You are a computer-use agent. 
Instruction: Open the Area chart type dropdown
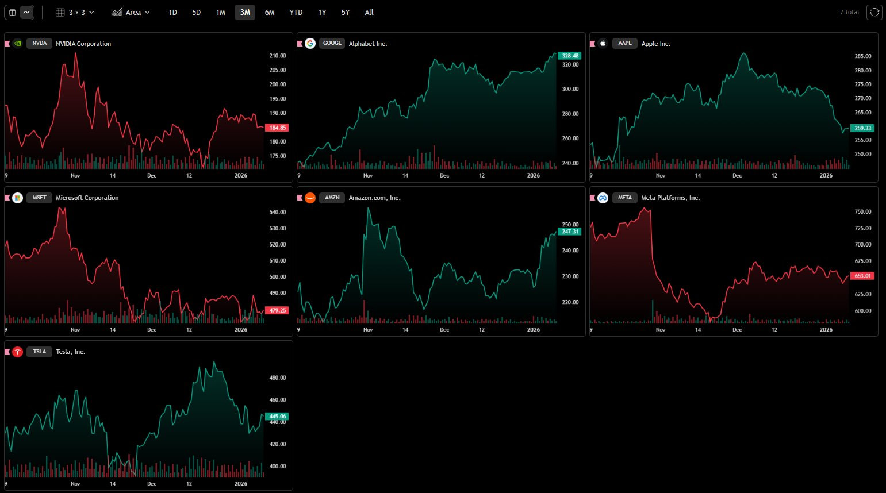[131, 12]
